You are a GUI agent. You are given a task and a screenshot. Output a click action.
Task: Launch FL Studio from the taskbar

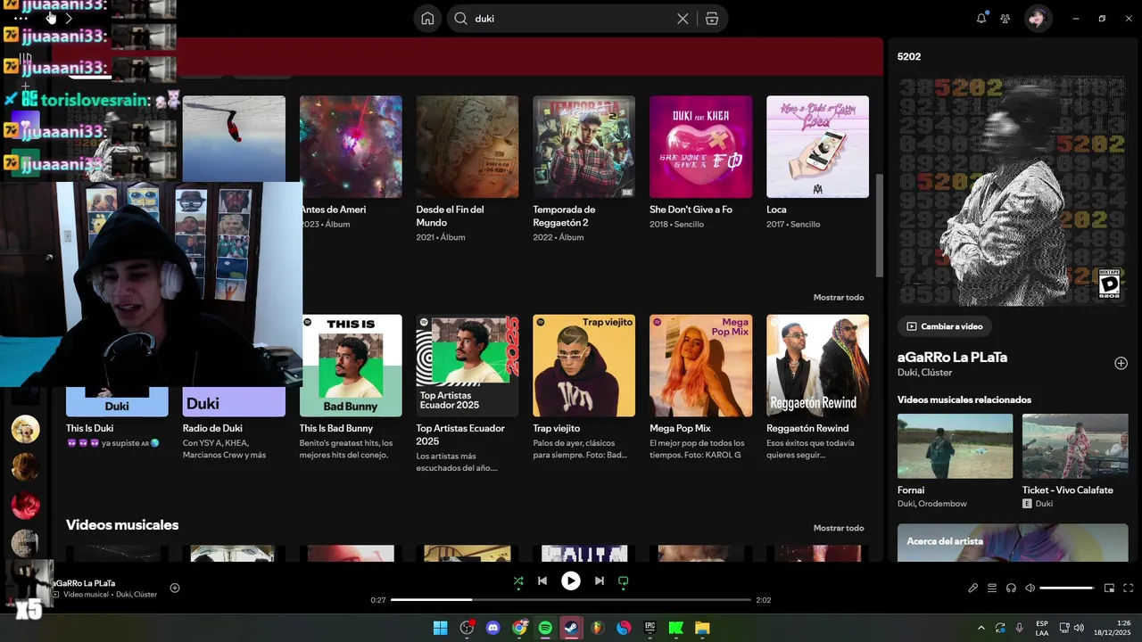click(598, 628)
